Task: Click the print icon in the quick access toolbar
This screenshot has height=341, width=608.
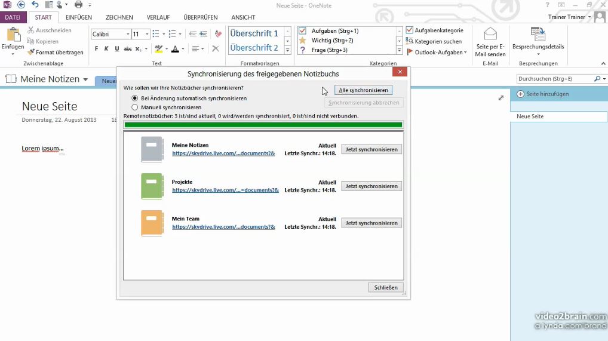Action: pos(78,5)
